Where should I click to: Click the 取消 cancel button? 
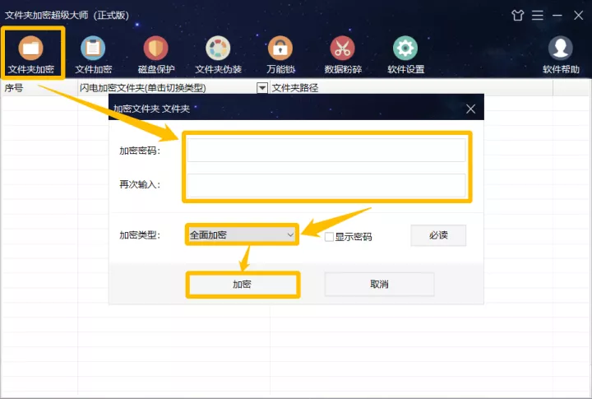[379, 284]
